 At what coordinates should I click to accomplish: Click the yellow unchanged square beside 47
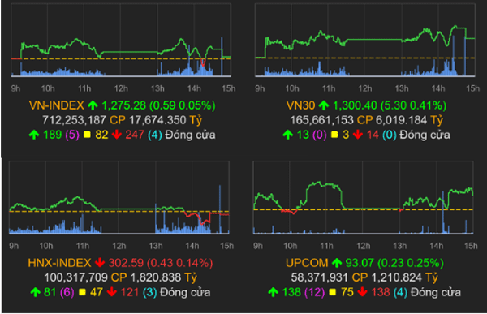(82, 292)
